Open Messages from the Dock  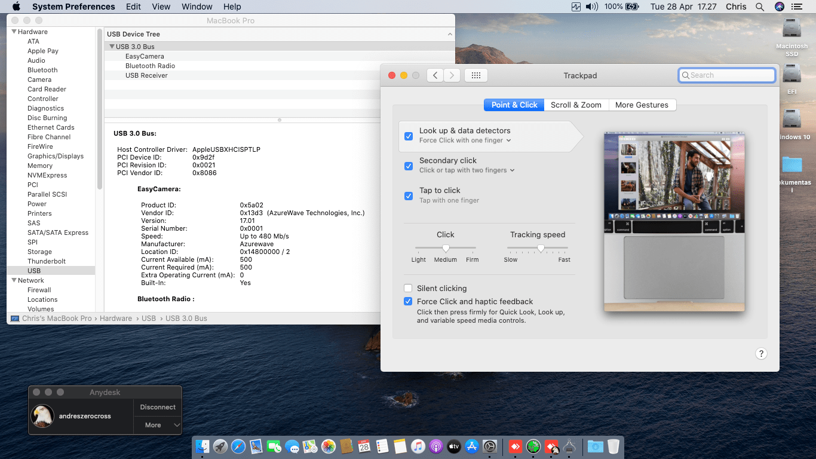click(x=292, y=446)
